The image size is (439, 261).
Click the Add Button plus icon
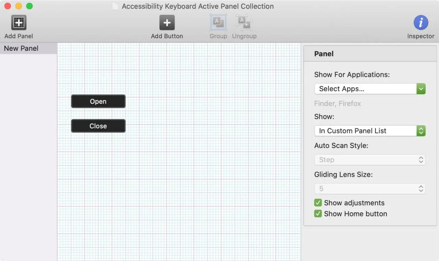[x=167, y=23]
